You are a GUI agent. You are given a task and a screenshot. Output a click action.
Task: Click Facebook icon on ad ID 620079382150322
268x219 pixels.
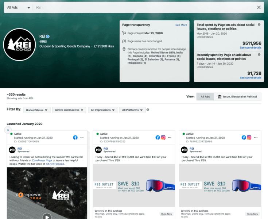(x=158, y=137)
